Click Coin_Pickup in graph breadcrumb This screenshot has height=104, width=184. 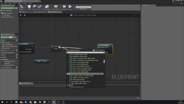(78, 15)
